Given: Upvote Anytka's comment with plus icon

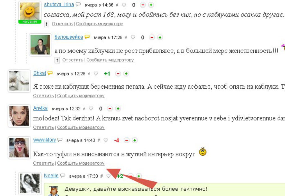Looking at the screenshot, I should coord(118,109).
